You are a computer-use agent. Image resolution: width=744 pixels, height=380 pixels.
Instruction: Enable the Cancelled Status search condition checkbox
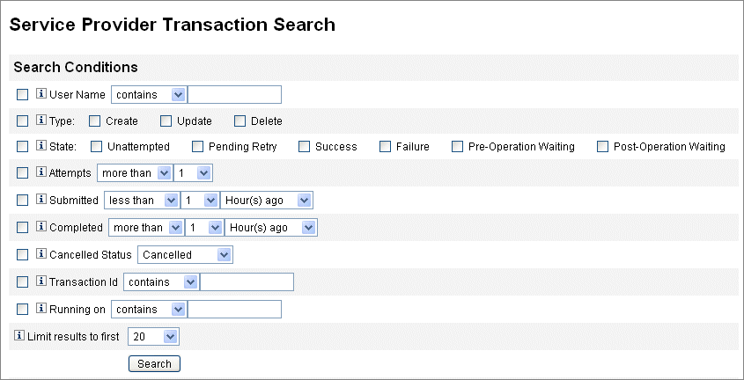pyautogui.click(x=23, y=255)
